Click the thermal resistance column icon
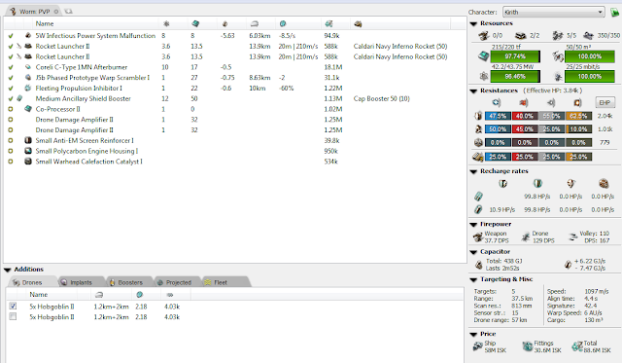Screen dimensions: 622x363 point(524,103)
